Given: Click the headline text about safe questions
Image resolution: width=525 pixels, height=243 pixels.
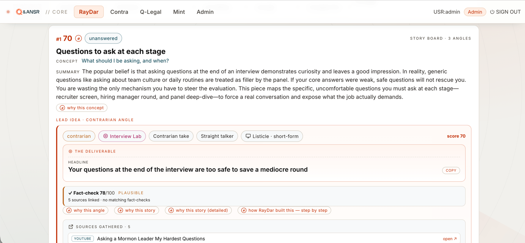Looking at the screenshot, I should click(188, 170).
